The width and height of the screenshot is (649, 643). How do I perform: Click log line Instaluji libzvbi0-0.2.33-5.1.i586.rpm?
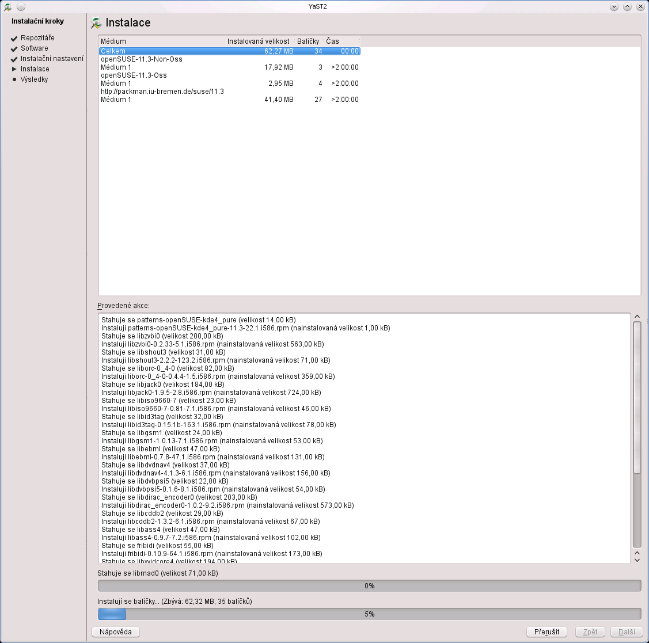(212, 344)
